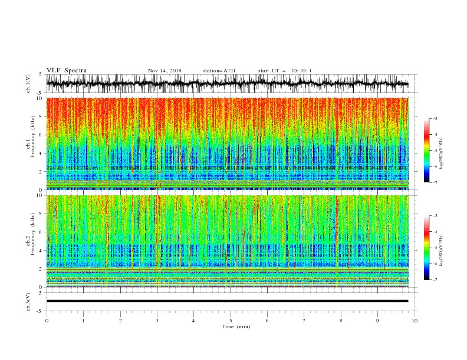467x360 pixels.
Task: Select the ch.2 "Frequency (kHz)" axis label
Action: coord(33,234)
